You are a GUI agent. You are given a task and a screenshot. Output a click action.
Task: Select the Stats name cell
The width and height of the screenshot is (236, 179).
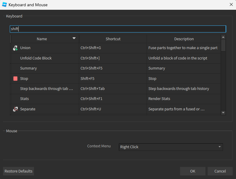pos(45,99)
